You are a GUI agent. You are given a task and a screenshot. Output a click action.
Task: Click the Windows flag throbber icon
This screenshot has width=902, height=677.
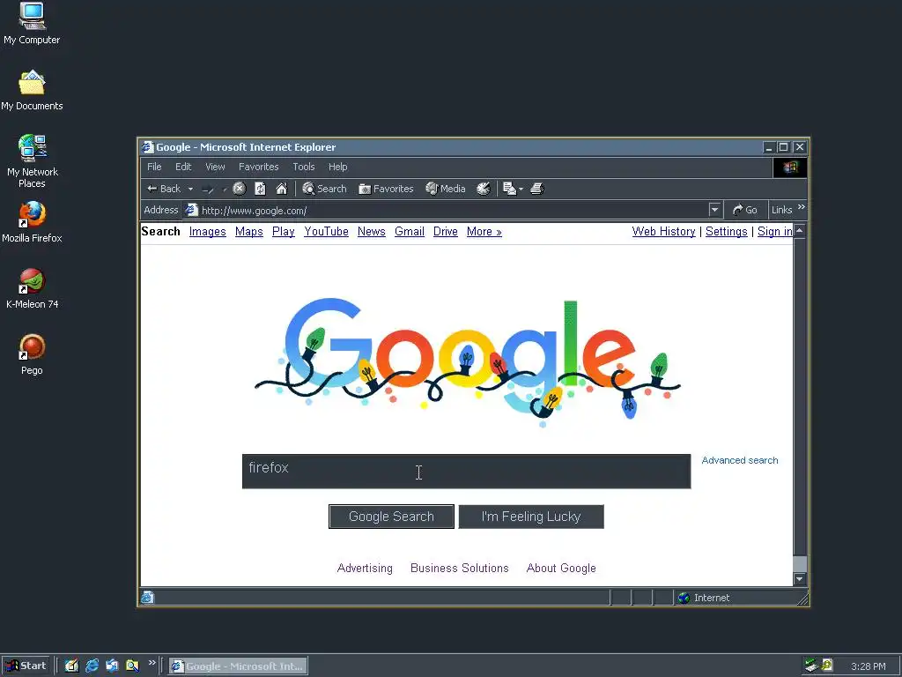(790, 167)
